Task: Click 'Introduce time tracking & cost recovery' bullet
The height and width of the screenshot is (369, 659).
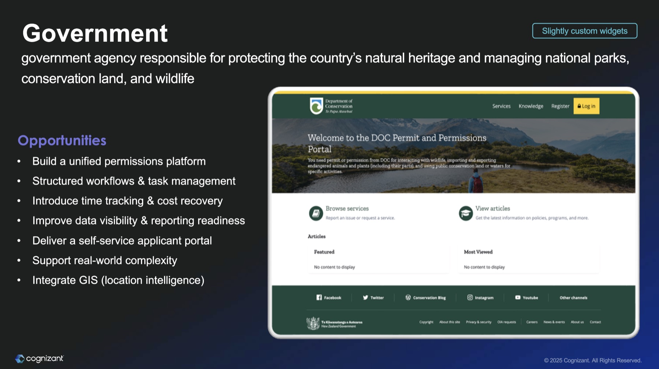Action: coord(127,201)
